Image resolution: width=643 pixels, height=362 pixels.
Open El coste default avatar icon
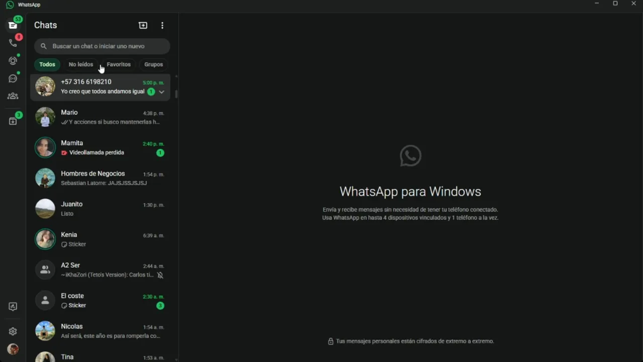45,301
